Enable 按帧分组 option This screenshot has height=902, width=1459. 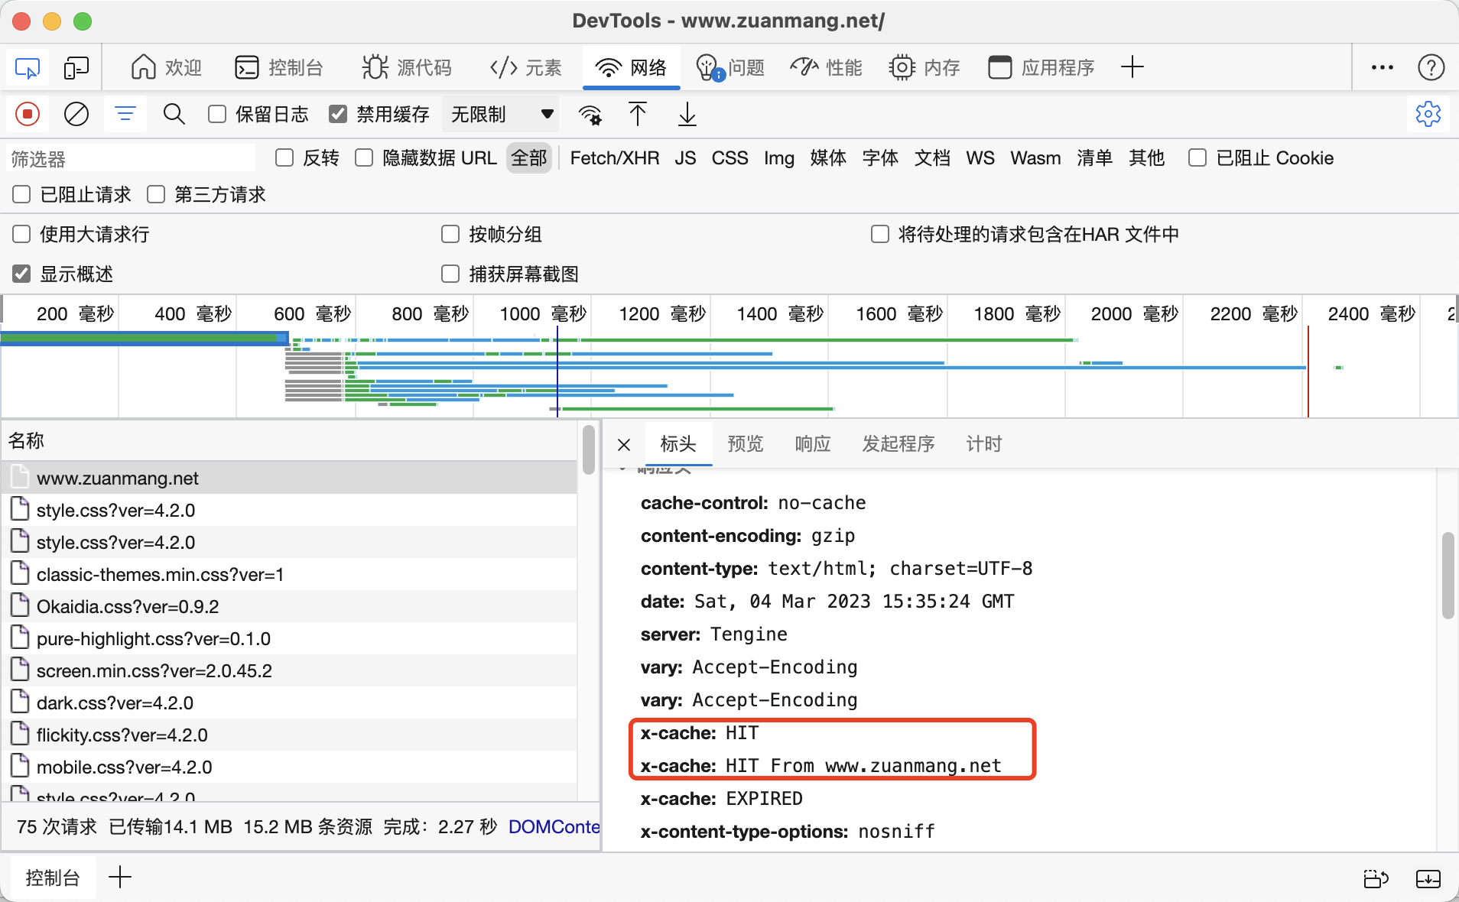[x=450, y=234]
